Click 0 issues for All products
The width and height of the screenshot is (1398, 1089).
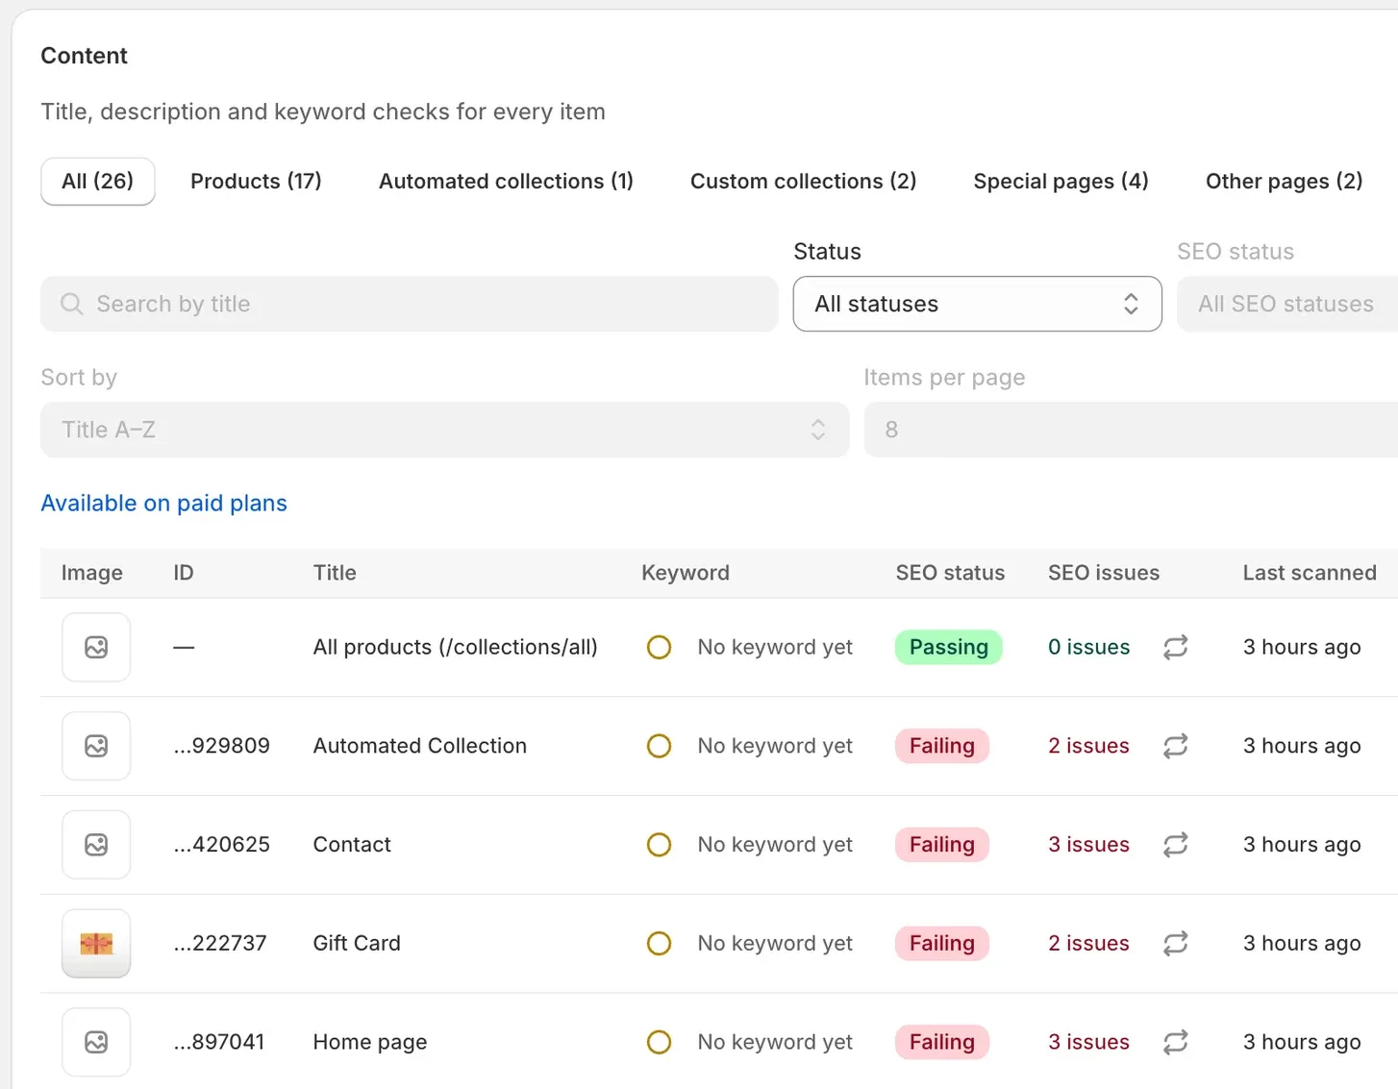[1088, 647]
